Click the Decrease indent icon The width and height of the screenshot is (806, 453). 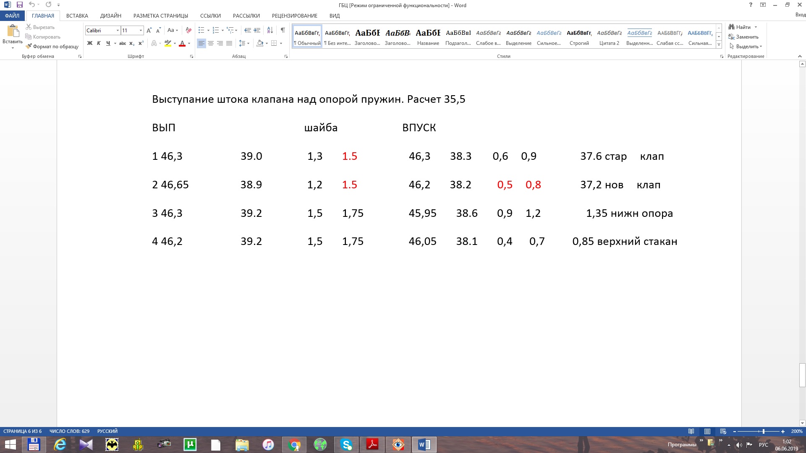pos(248,30)
